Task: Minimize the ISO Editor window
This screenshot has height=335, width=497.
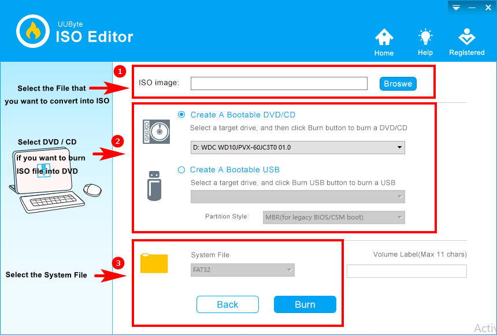Action: [x=472, y=8]
